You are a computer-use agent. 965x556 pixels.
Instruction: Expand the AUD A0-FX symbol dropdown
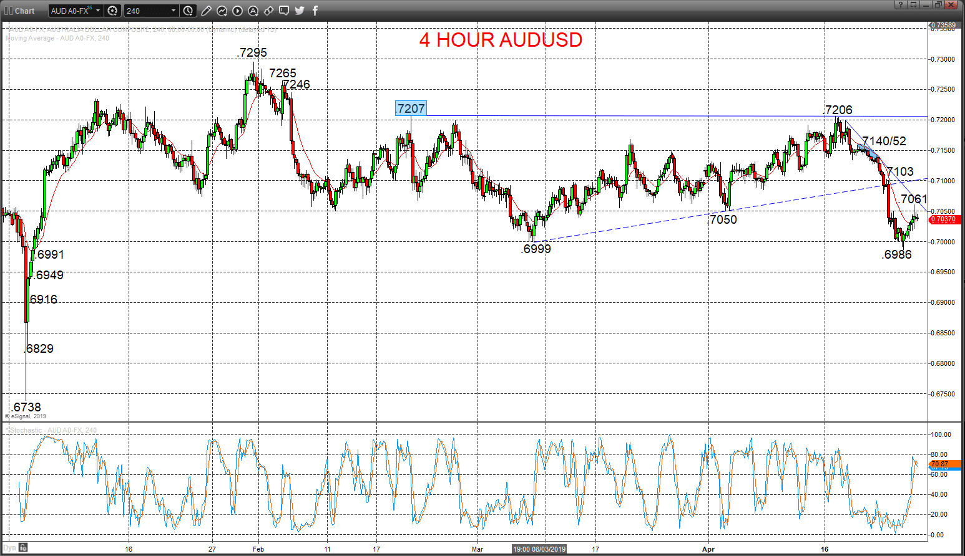click(x=98, y=11)
